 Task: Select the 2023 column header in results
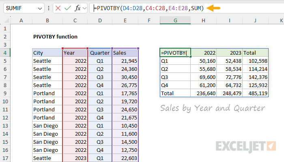(x=230, y=53)
